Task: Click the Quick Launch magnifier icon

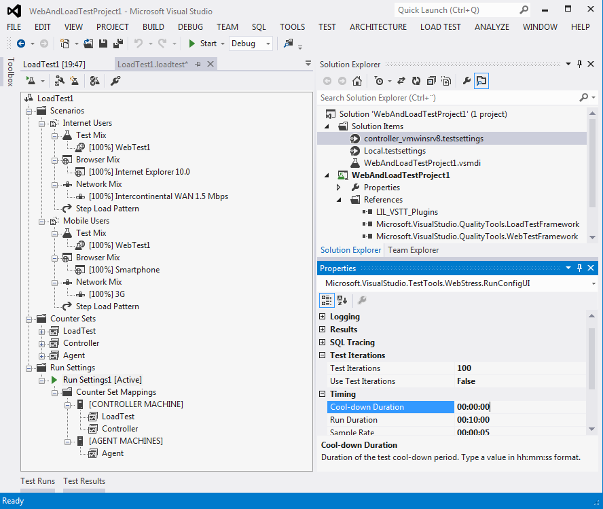Action: pos(524,10)
